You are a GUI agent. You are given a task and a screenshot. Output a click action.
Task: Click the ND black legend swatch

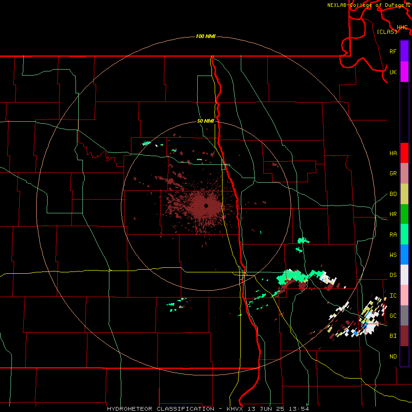click(x=404, y=356)
